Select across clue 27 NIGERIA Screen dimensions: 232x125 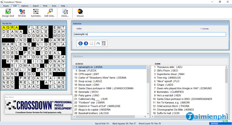click(x=109, y=110)
